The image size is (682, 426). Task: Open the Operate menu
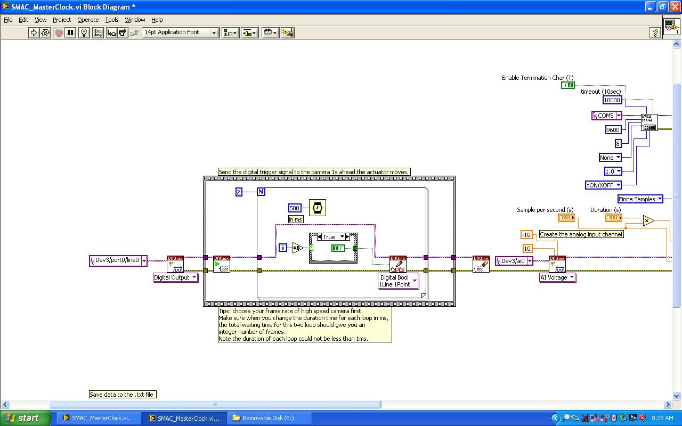88,20
